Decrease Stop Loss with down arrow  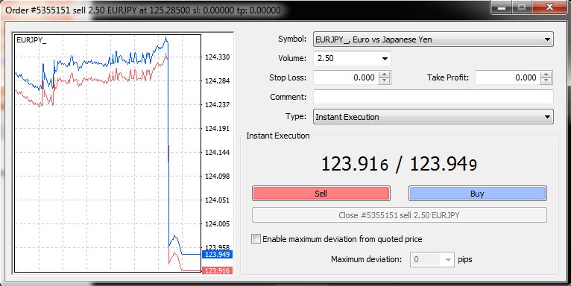point(384,80)
